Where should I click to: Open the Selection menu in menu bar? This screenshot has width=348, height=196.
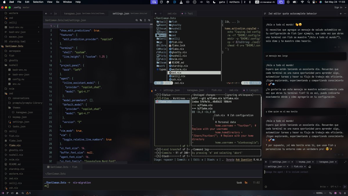[38, 2]
